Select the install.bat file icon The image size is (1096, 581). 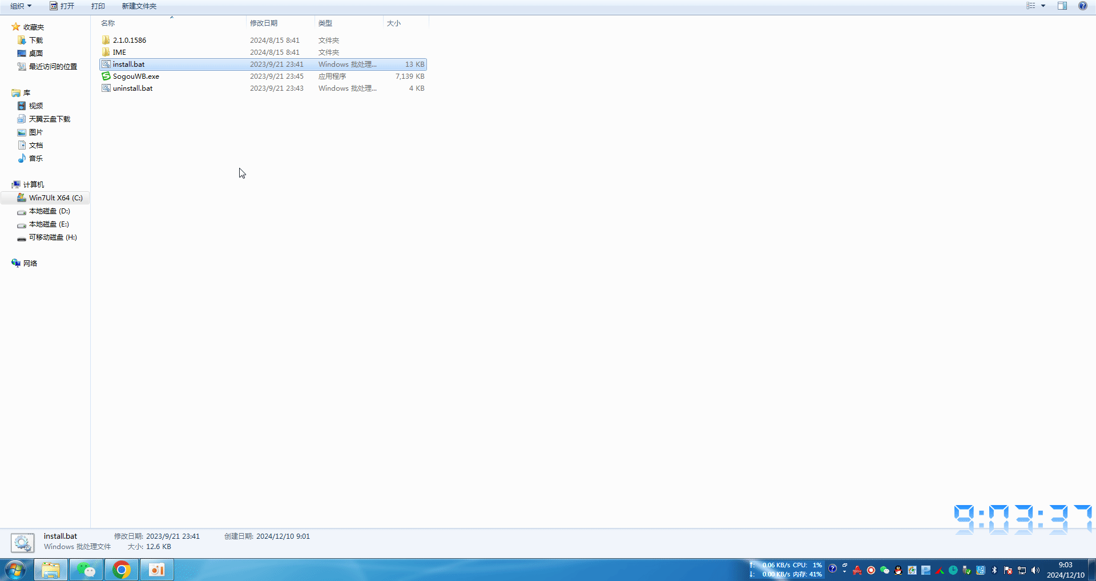coord(106,64)
